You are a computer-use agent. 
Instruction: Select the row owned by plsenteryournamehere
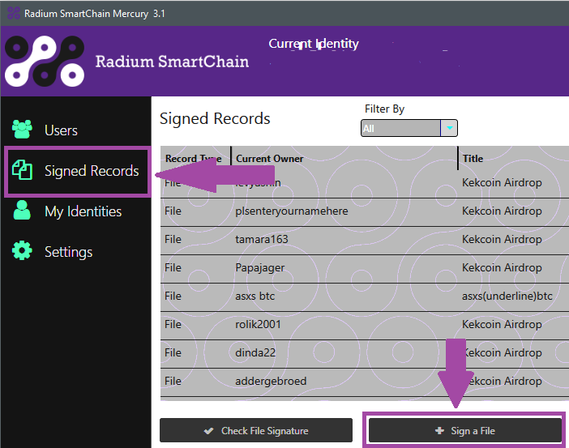click(x=365, y=211)
